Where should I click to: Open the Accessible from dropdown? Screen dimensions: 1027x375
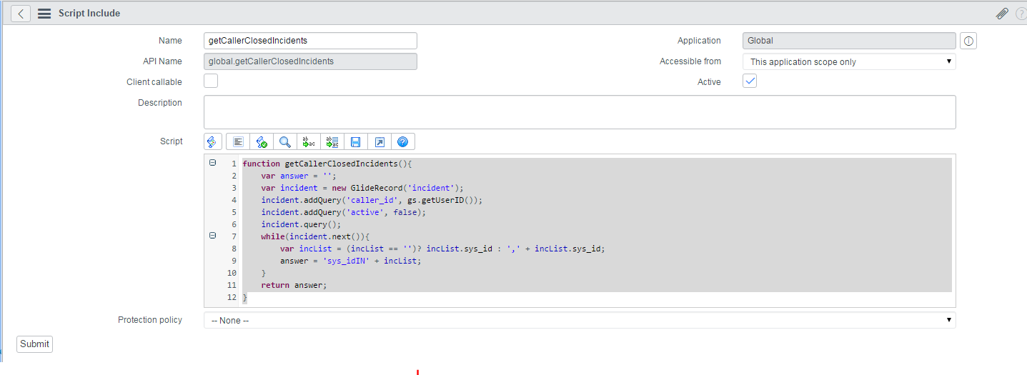(x=849, y=61)
